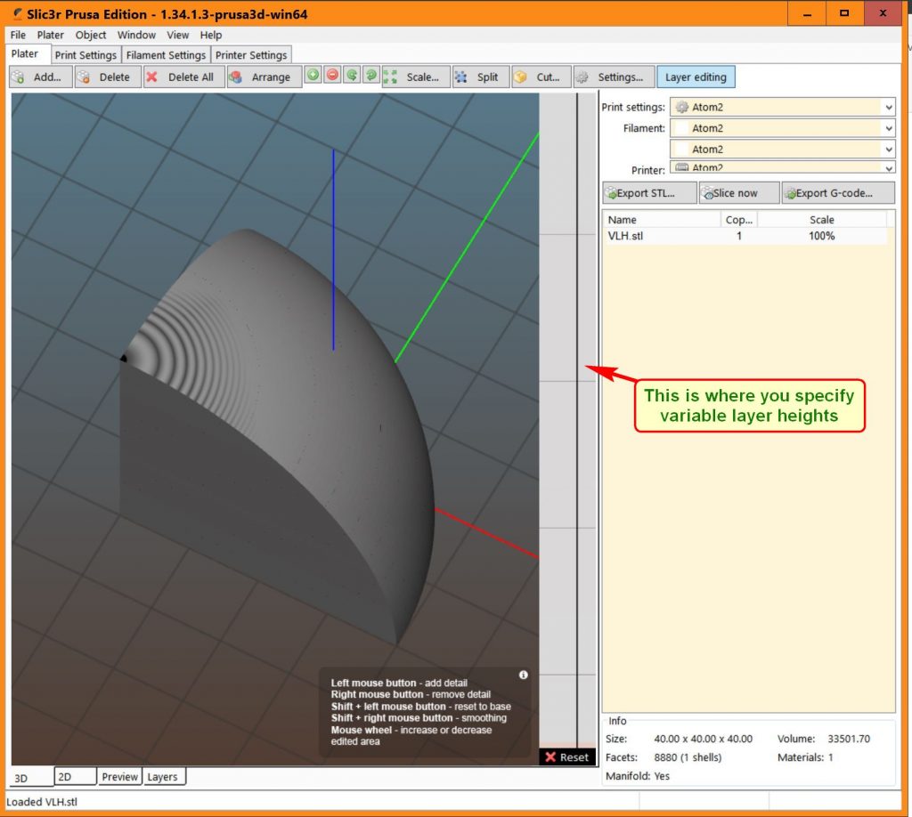The image size is (912, 817).
Task: Maximize the Slic3r window
Action: tap(844, 13)
